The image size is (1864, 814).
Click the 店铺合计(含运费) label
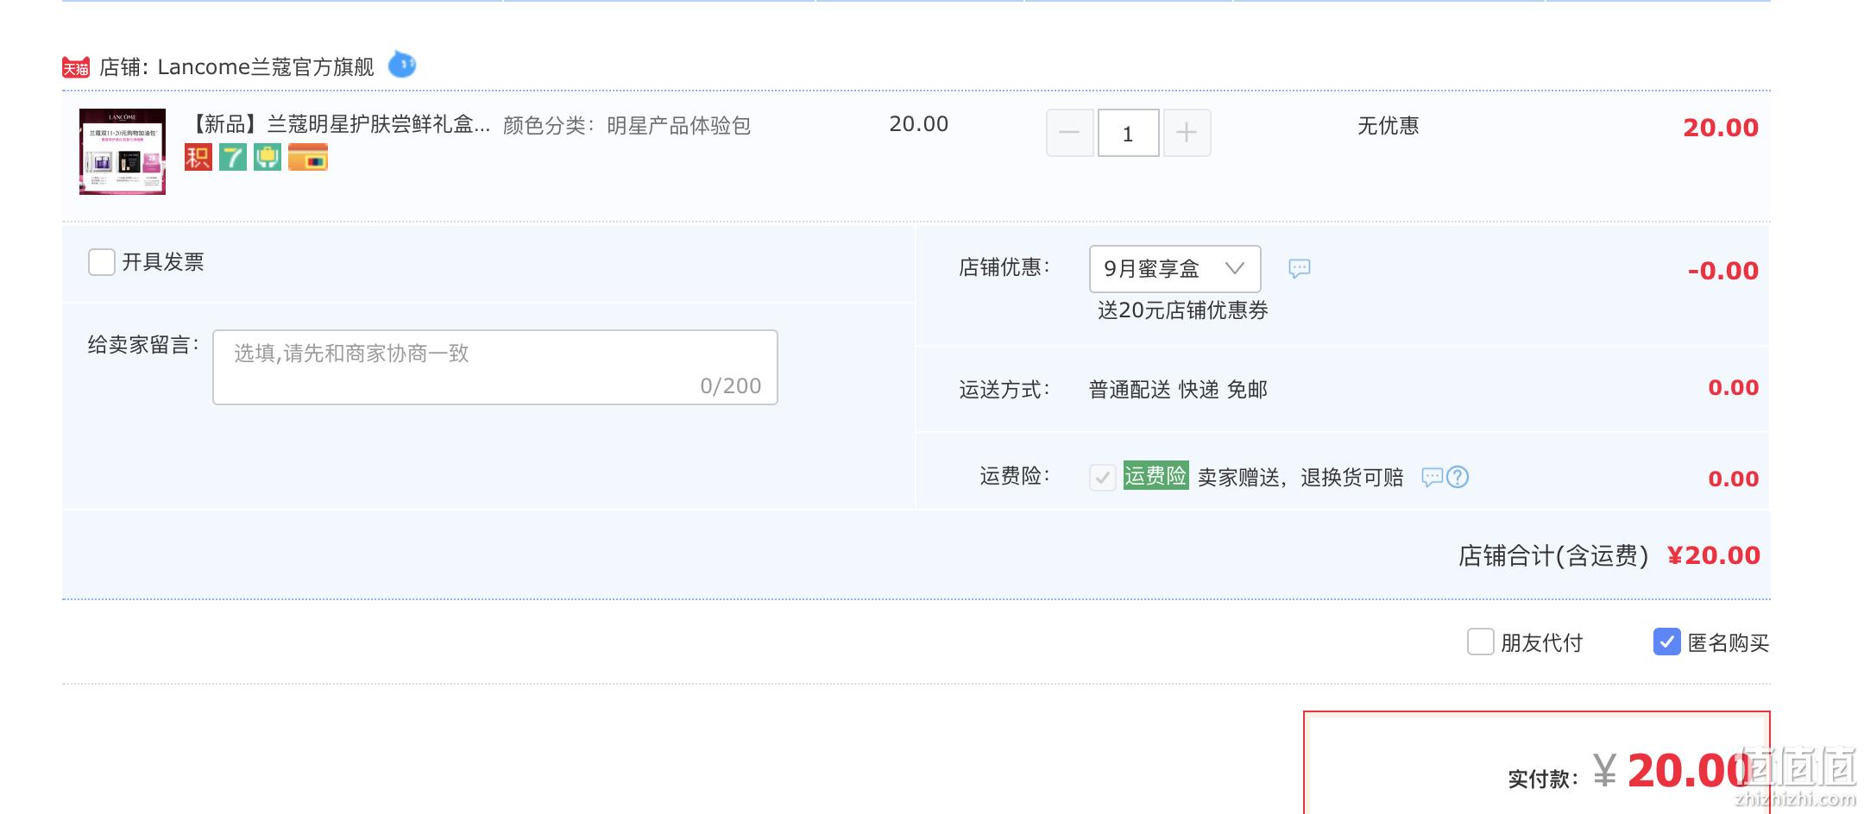(x=1553, y=556)
